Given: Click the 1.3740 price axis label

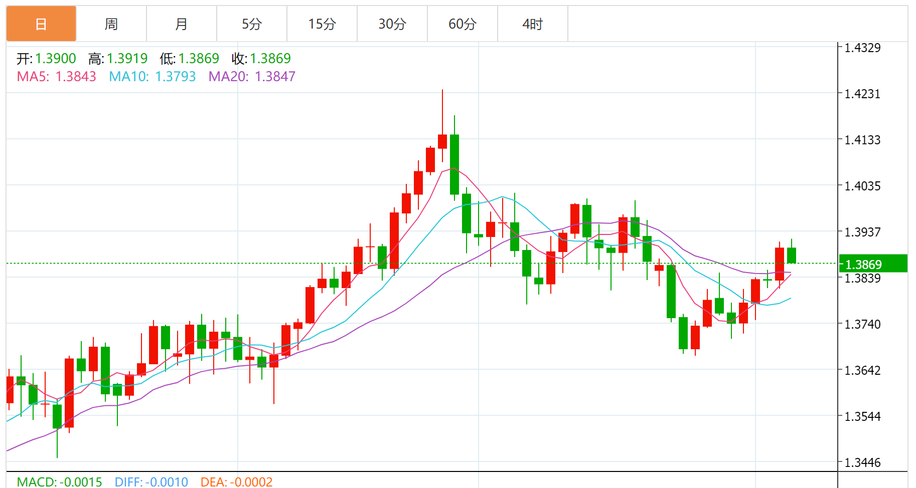Looking at the screenshot, I should pos(863,325).
